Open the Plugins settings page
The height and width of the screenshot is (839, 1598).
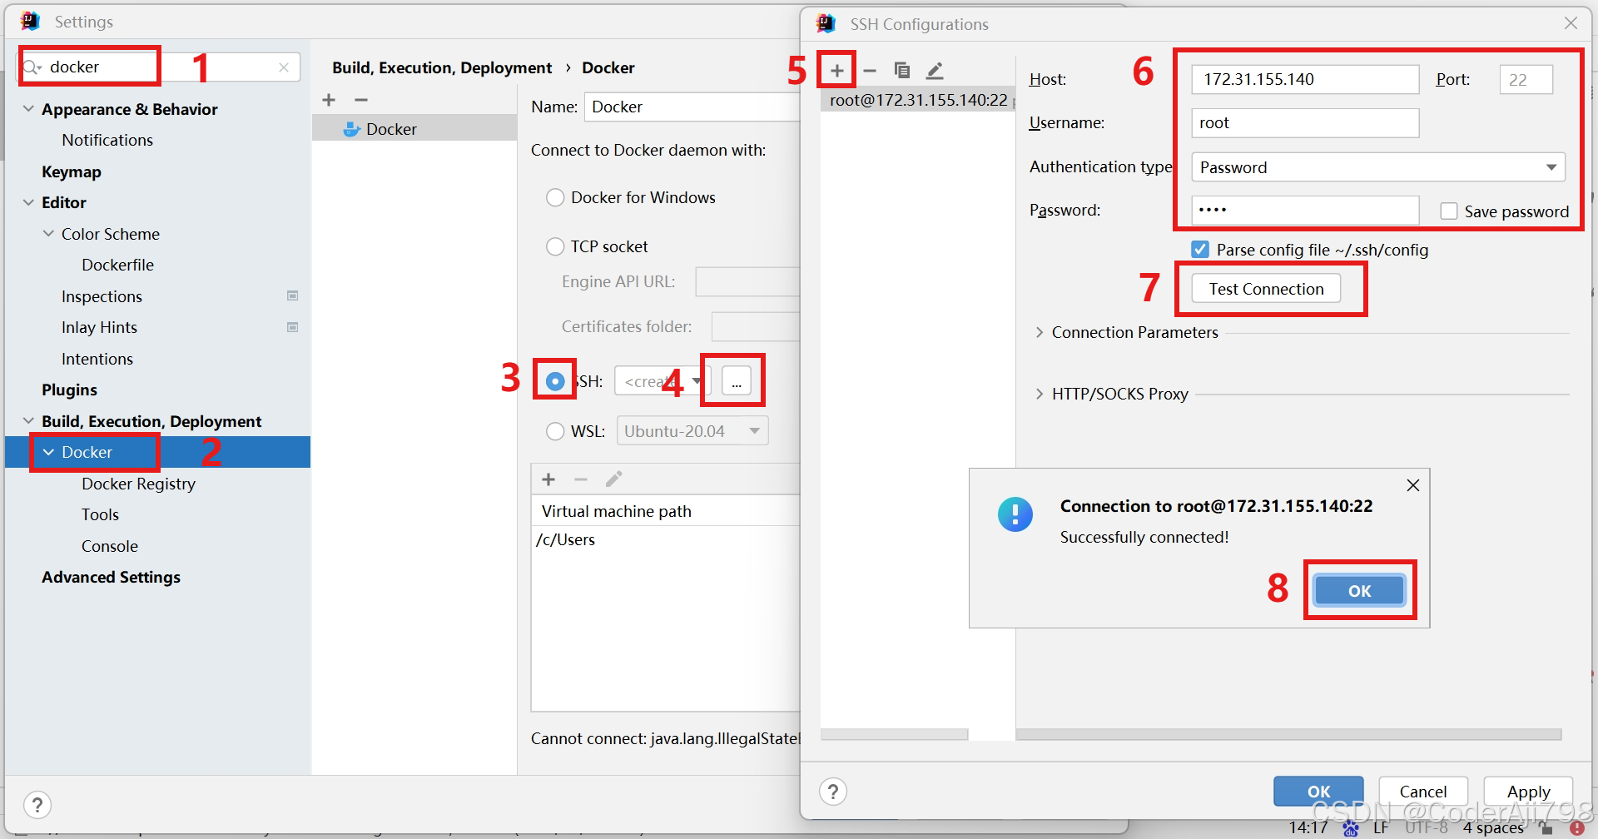pyautogui.click(x=69, y=390)
